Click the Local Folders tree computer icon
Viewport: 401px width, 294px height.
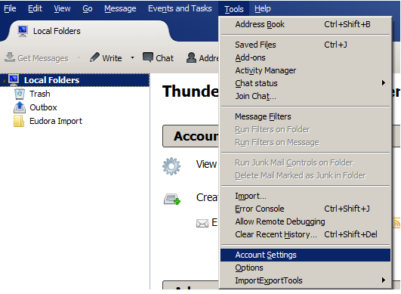(14, 79)
